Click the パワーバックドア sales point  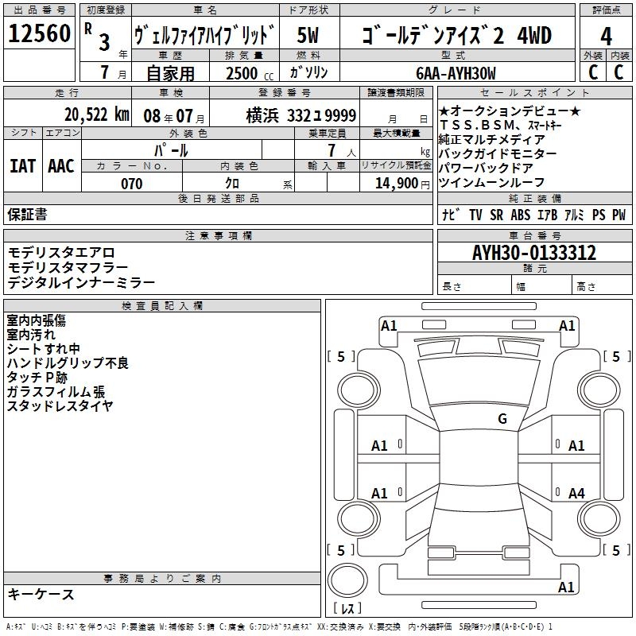pyautogui.click(x=486, y=168)
